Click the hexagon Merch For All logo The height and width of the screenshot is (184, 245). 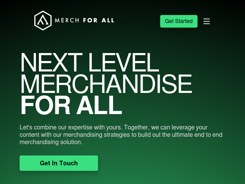(x=43, y=21)
